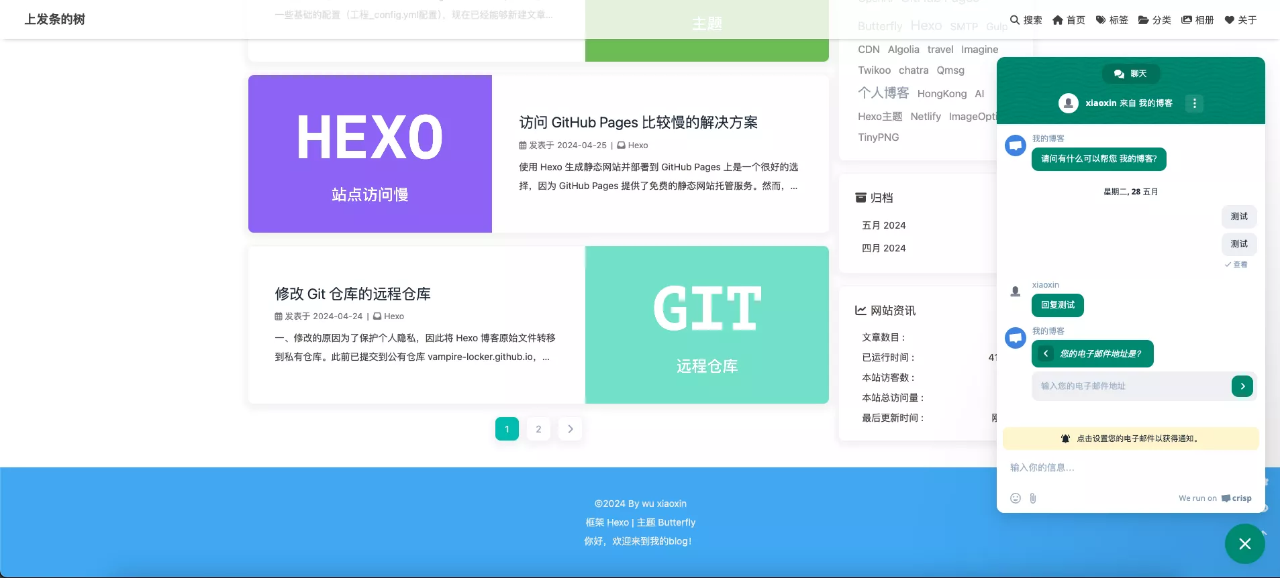This screenshot has width=1280, height=578.
Task: Close the Crisp chat widget
Action: tap(1244, 544)
